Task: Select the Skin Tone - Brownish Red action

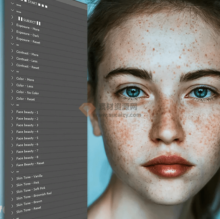Action: coord(34,196)
